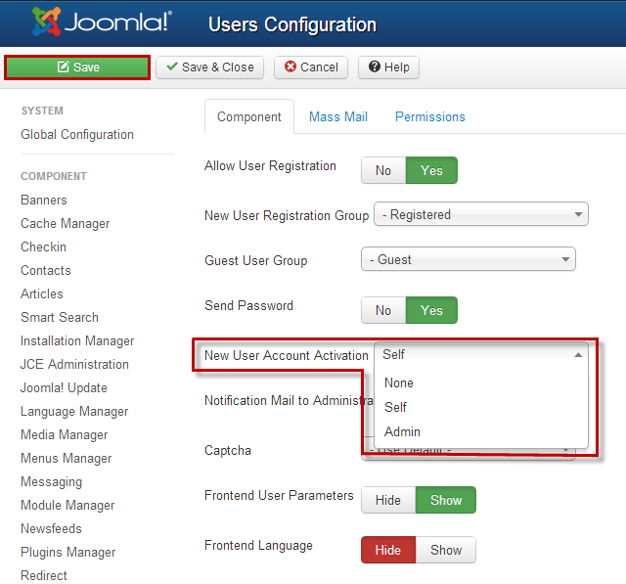Open Language Manager settings

click(x=74, y=412)
